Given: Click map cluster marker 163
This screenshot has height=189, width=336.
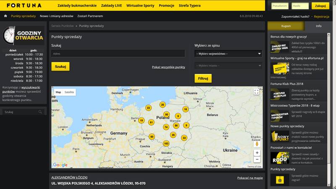Looking at the screenshot, I should click(166, 143).
